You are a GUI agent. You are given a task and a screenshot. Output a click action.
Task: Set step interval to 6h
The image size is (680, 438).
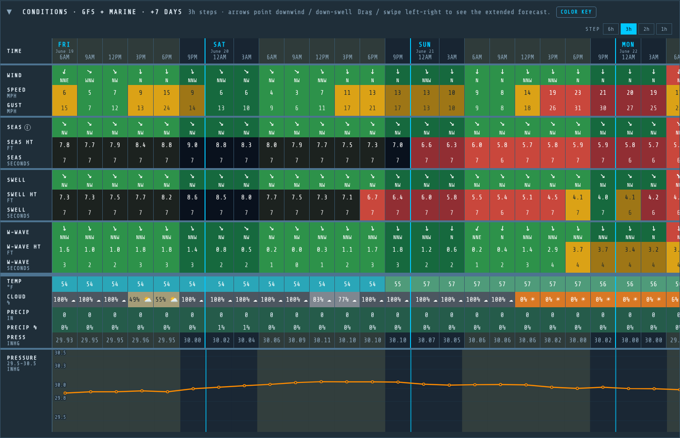[x=610, y=29]
